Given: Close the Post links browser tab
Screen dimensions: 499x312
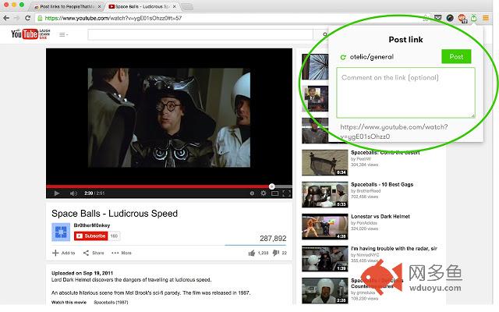Looking at the screenshot, I should [x=100, y=6].
